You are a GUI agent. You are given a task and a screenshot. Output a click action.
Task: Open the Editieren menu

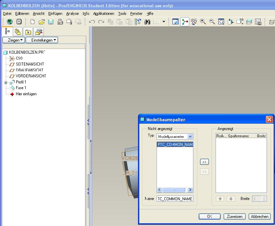(22, 14)
